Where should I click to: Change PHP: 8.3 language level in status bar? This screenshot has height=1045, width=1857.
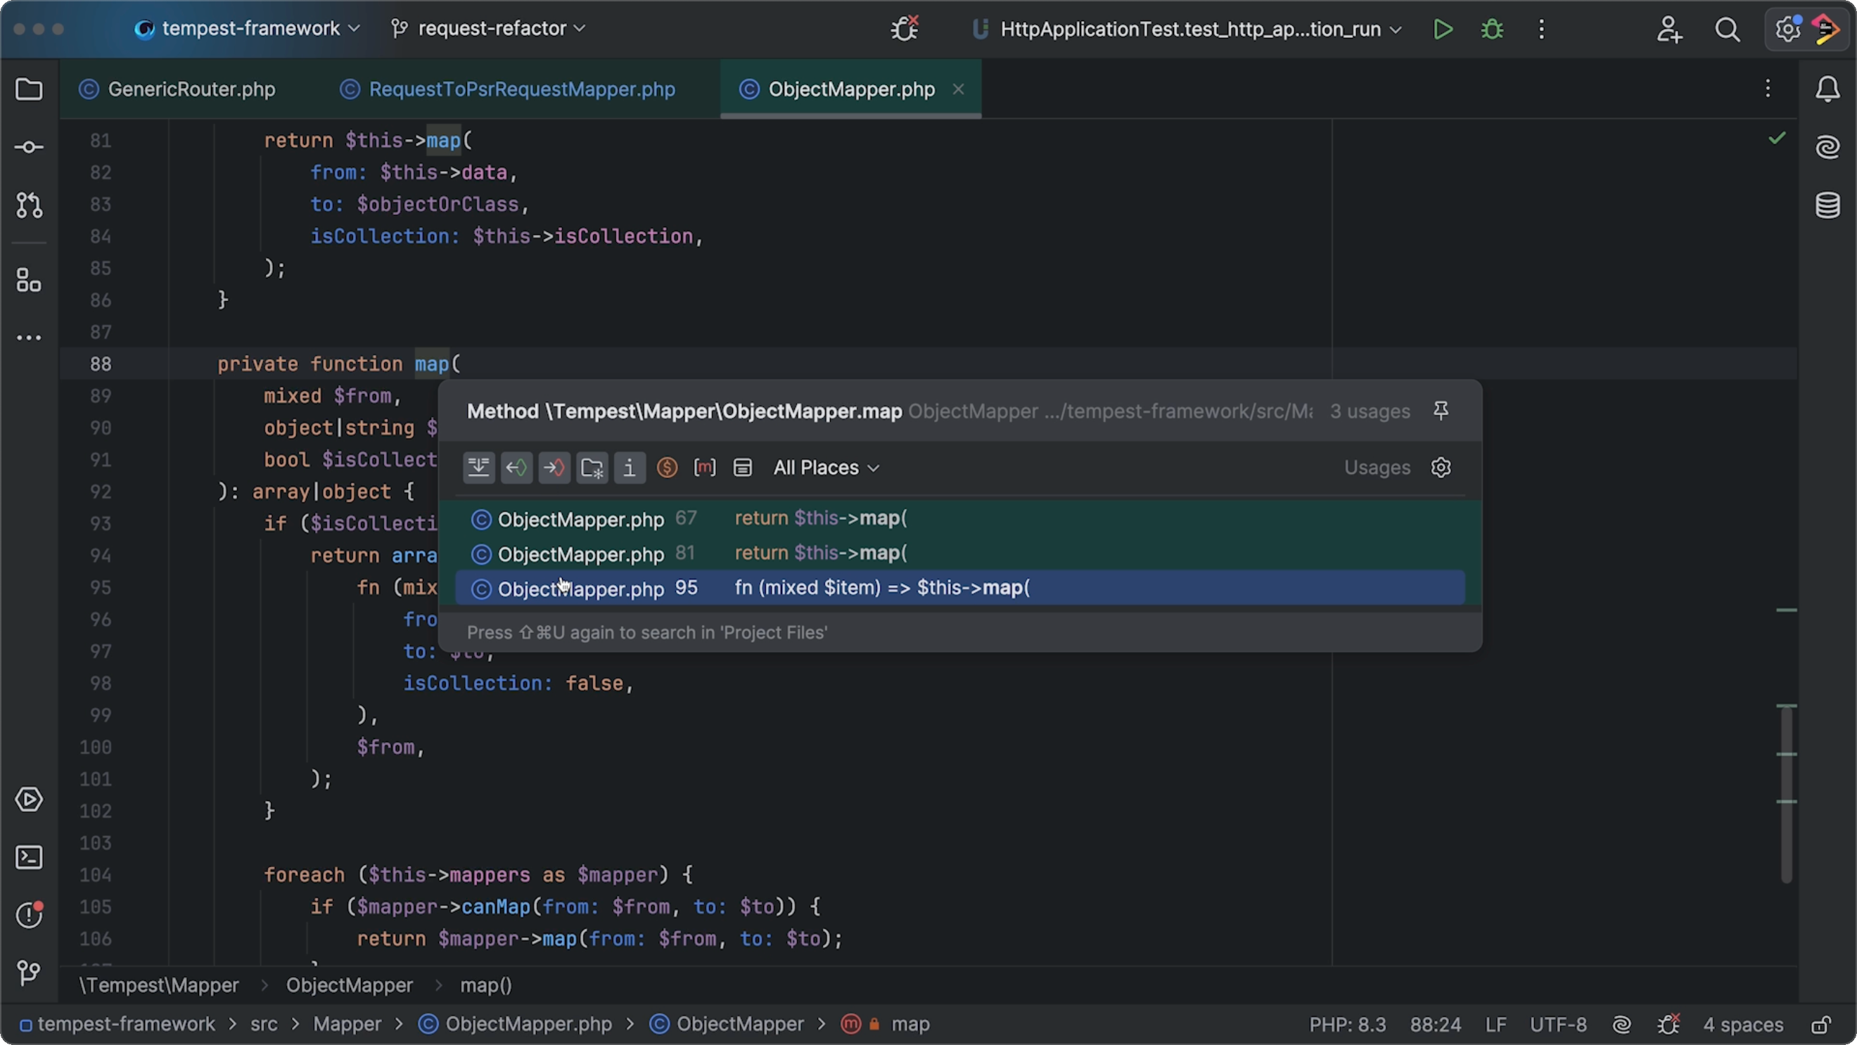point(1347,1024)
